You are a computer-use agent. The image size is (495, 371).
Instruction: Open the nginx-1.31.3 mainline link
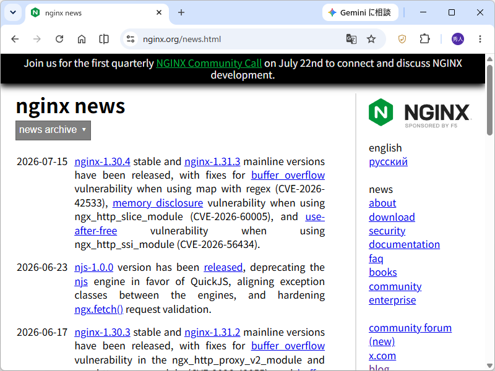click(212, 161)
